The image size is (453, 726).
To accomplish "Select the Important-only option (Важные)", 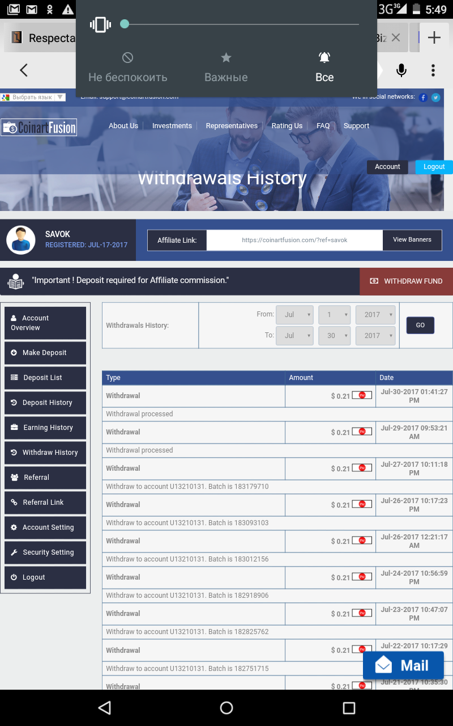I will (x=226, y=67).
